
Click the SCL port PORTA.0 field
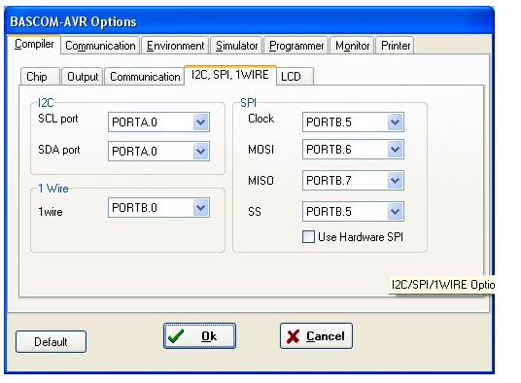pyautogui.click(x=158, y=122)
